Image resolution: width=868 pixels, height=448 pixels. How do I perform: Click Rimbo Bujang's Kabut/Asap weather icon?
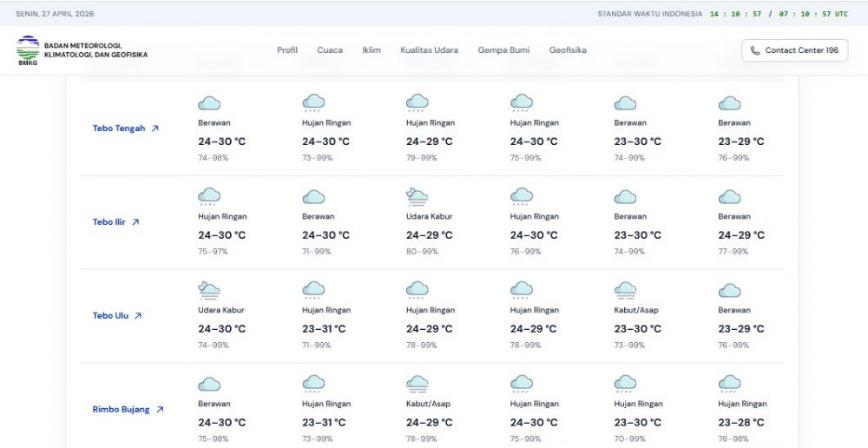coord(418,384)
